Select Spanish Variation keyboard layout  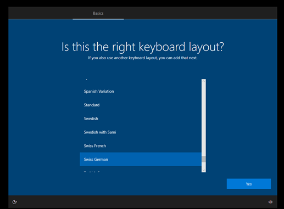click(x=141, y=91)
